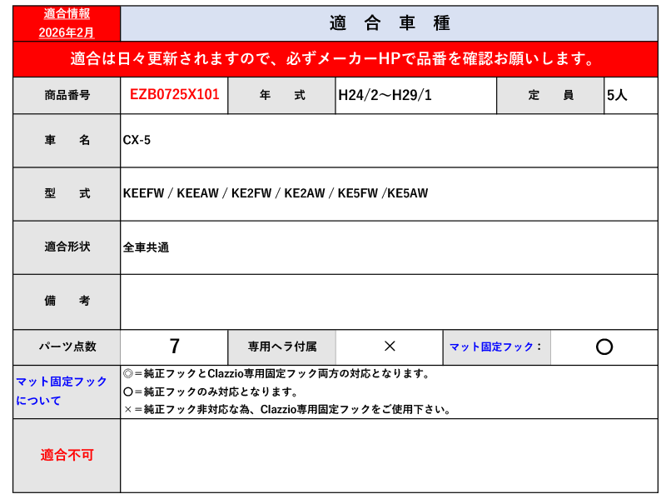Click the empty 備考 remarks field
666x499 pixels.
389,301
